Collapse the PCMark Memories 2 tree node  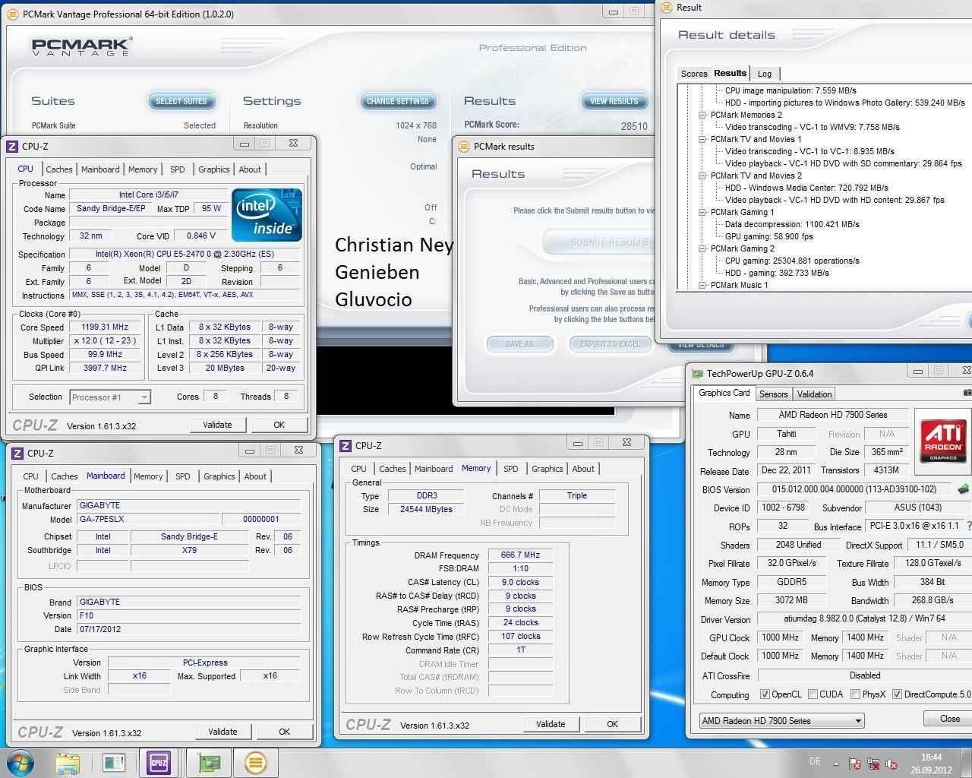tap(702, 115)
